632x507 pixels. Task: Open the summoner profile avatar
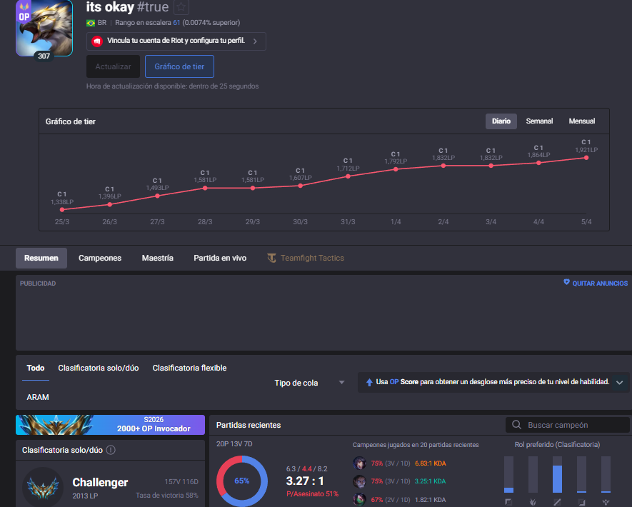[x=44, y=27]
